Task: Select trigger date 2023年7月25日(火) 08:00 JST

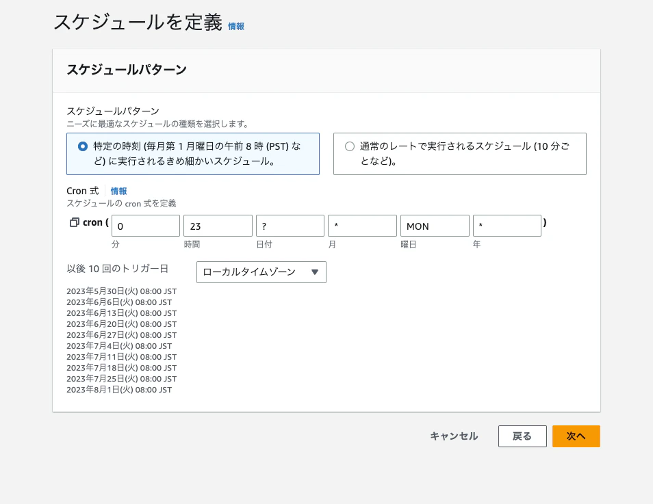Action: [x=122, y=379]
